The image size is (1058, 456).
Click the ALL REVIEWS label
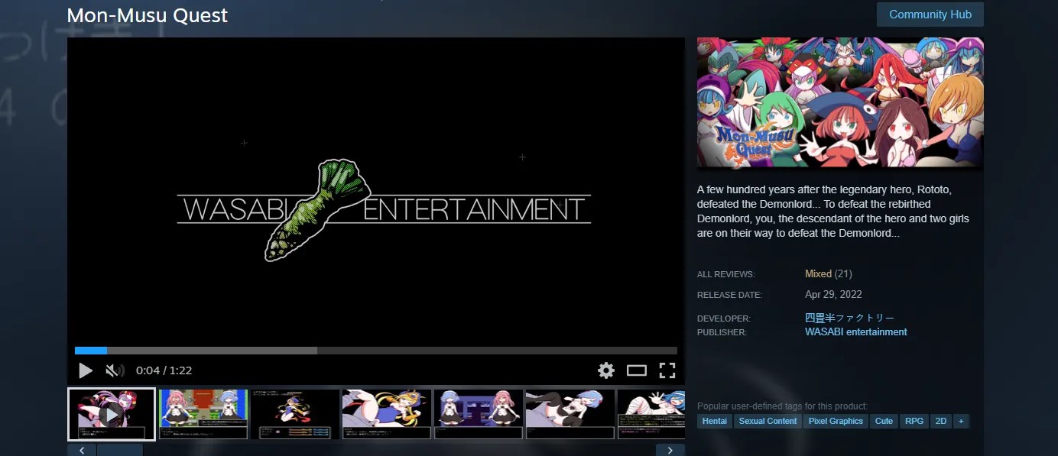tap(725, 274)
